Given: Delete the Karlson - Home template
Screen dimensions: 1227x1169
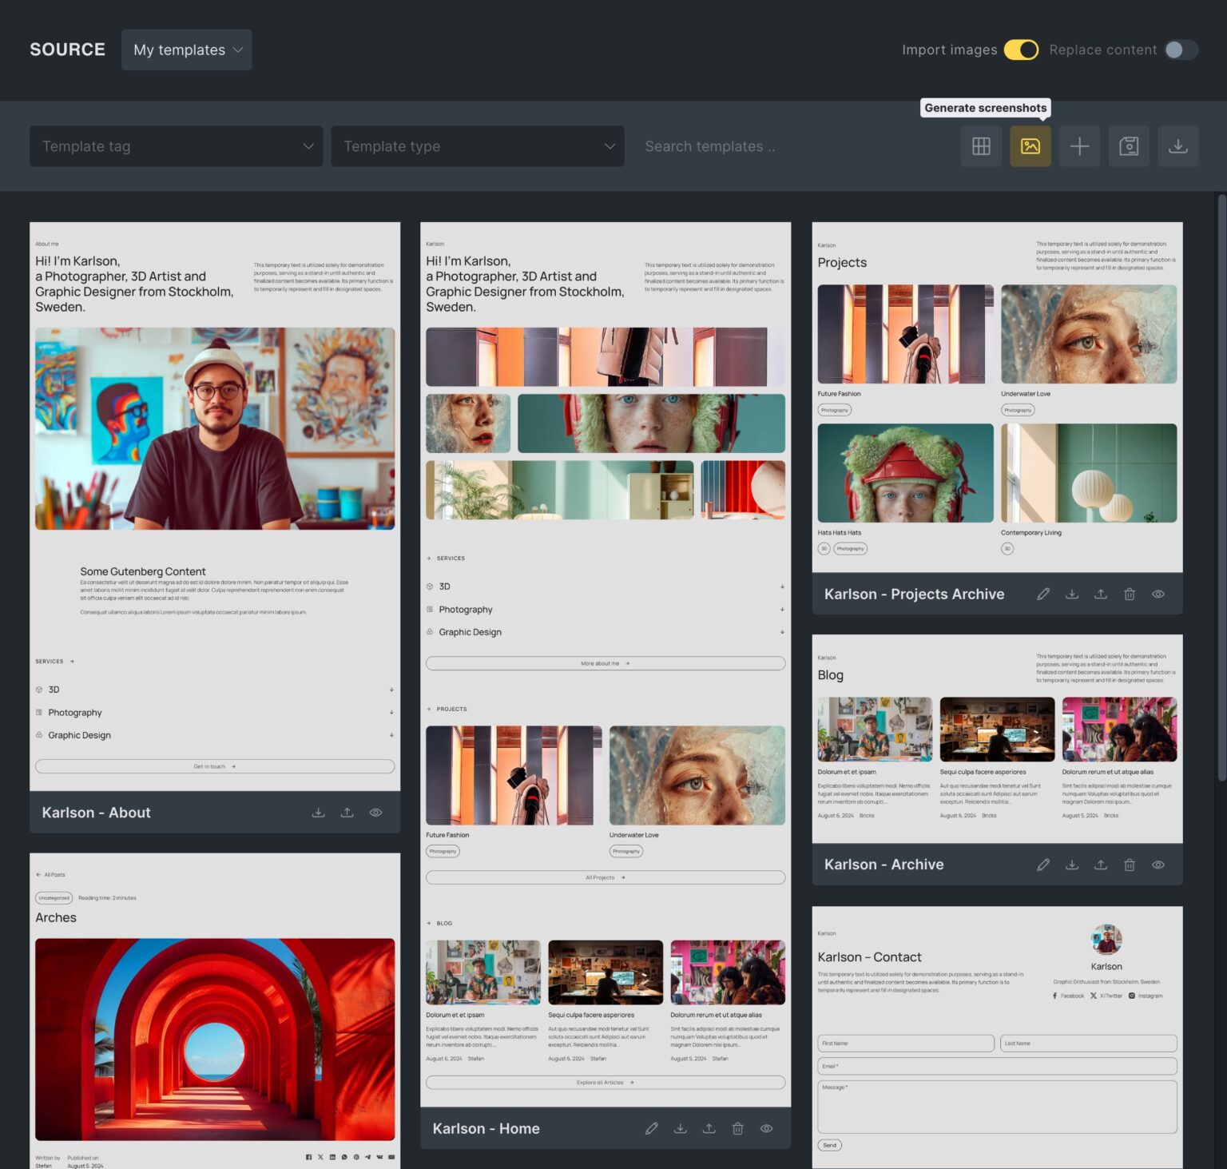Looking at the screenshot, I should [x=737, y=1128].
